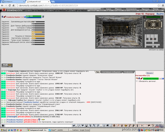165x132 pixels.
Task: Open the 'Персонаж' top menu
Action: 145,9
